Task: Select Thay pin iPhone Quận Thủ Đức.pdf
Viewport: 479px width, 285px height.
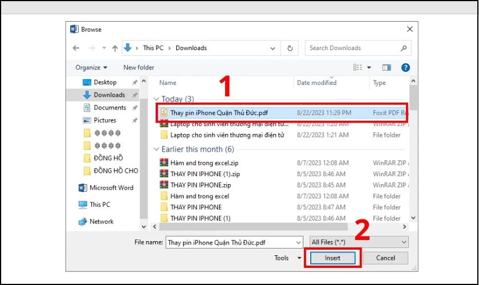Action: click(x=282, y=113)
